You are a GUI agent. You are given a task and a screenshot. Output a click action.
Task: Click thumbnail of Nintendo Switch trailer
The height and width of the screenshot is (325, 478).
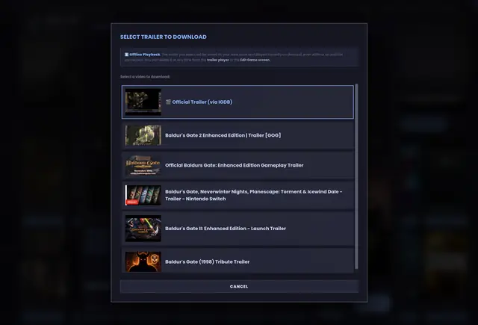pos(143,195)
